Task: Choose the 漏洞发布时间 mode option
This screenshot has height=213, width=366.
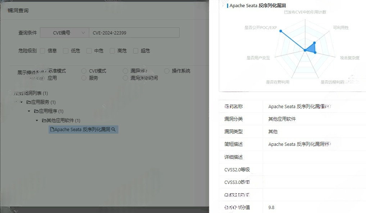Action: (126, 78)
